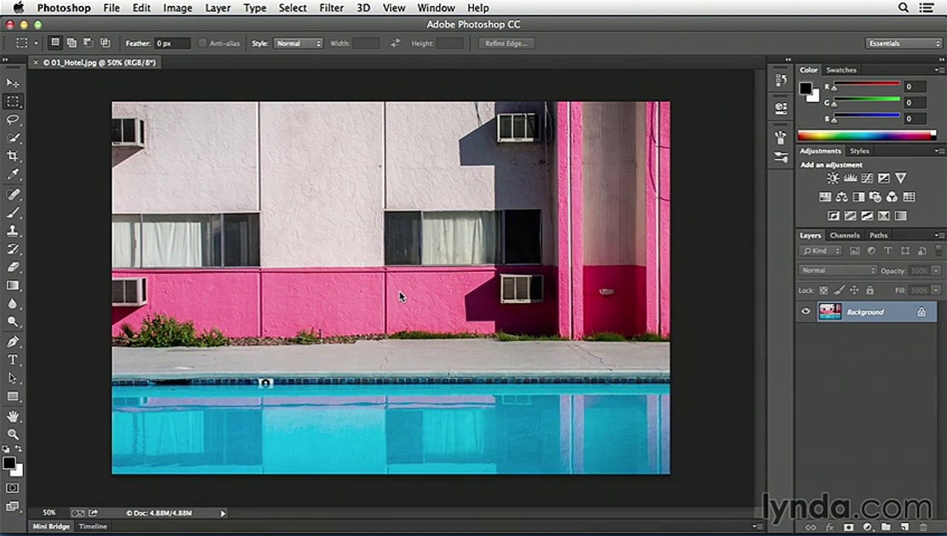Swap width and height values

pyautogui.click(x=395, y=43)
